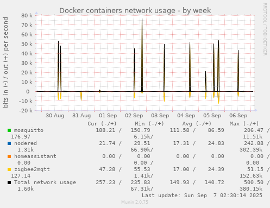Click the '30 k' y-axis label

point(27,63)
